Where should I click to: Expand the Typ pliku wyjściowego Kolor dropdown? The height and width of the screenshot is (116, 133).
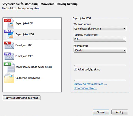click(x=100, y=39)
